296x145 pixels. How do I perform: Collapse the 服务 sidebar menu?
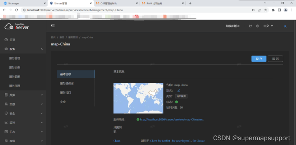point(42,49)
